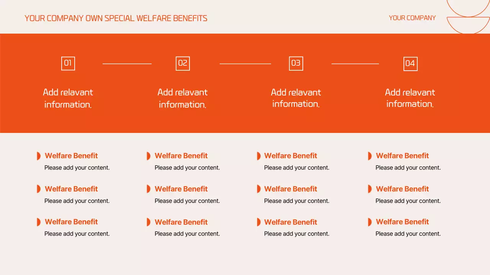490x275 pixels.
Task: Select the bullet icon of the bottom-left Welfare Benefit
Action: coord(39,222)
